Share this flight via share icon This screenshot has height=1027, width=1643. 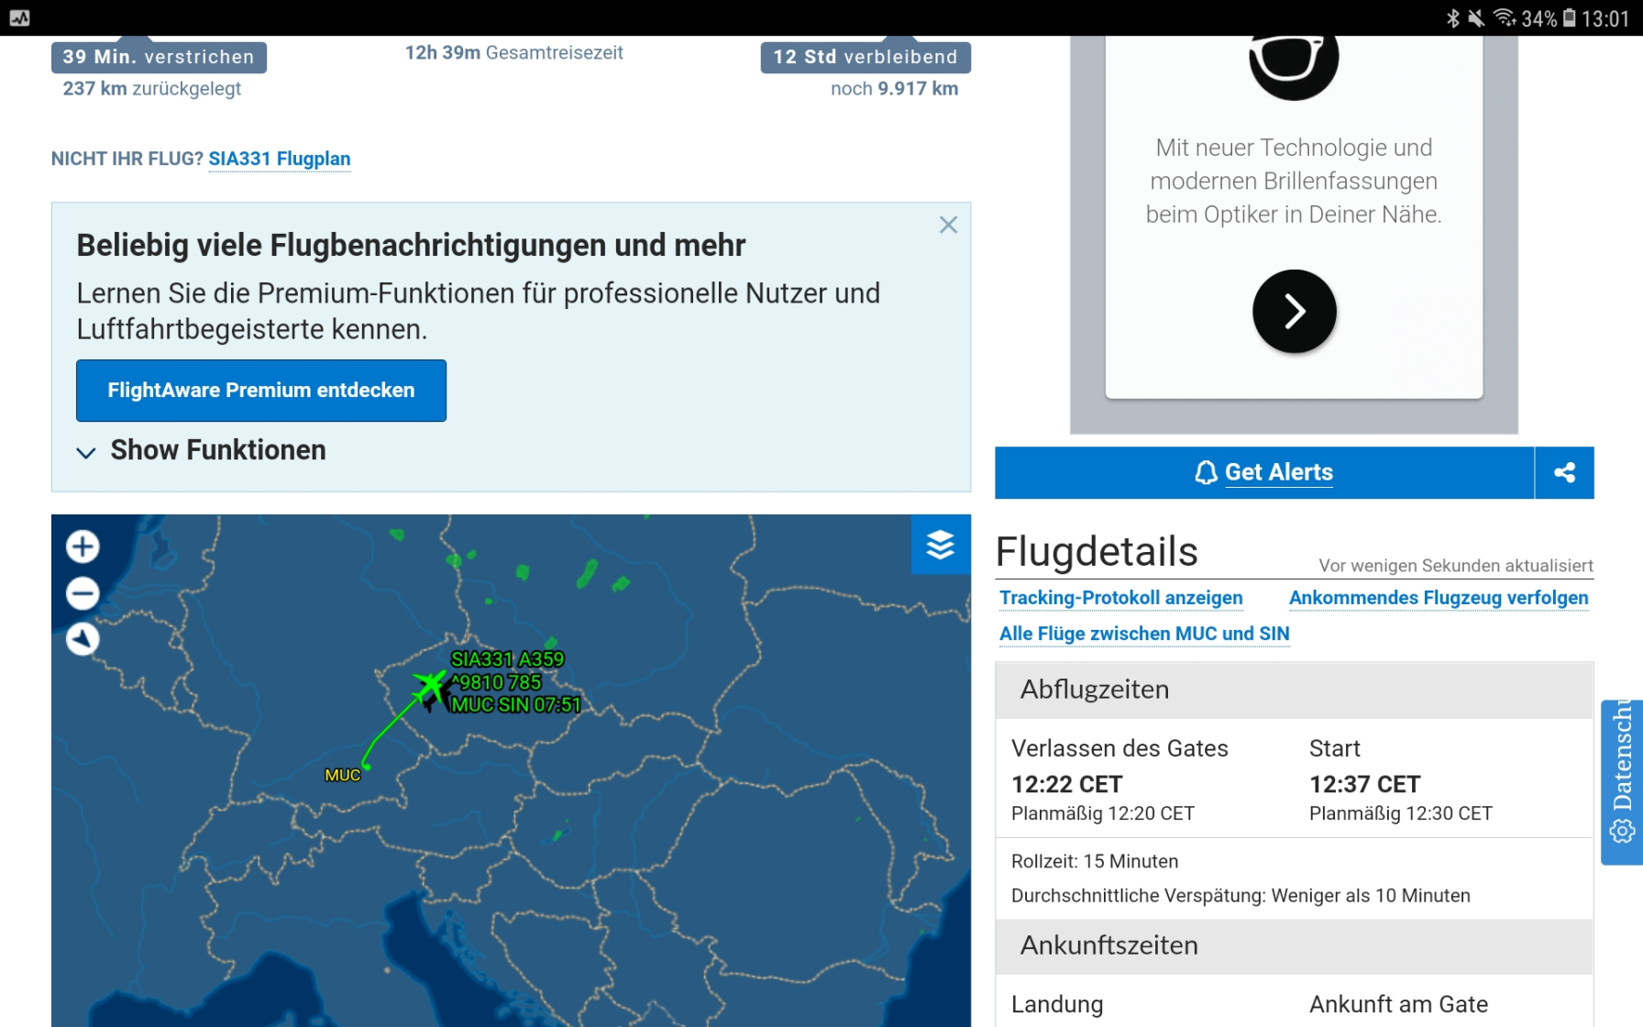coord(1564,472)
